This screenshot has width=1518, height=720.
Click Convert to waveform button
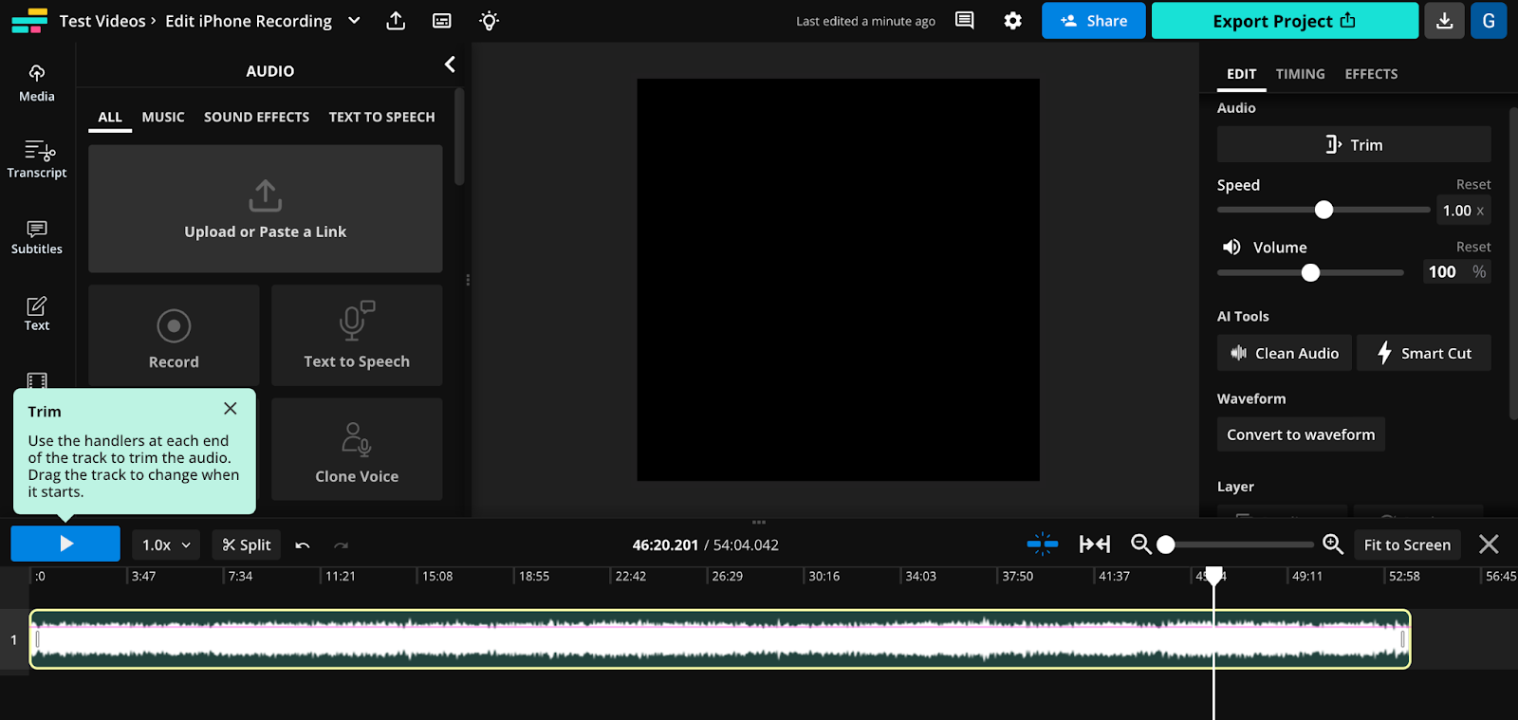coord(1300,434)
